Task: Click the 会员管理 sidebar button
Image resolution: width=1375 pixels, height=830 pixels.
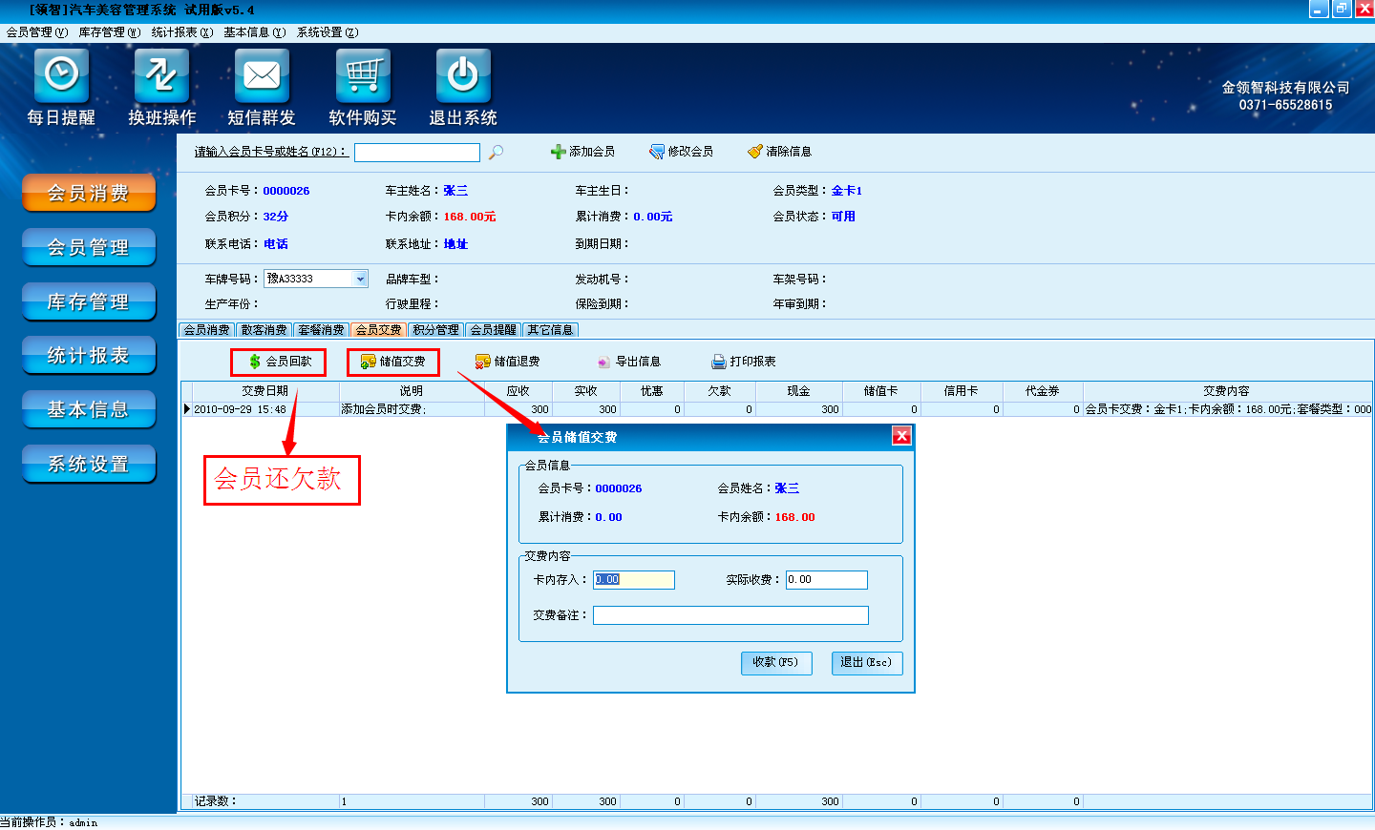Action: tap(89, 248)
